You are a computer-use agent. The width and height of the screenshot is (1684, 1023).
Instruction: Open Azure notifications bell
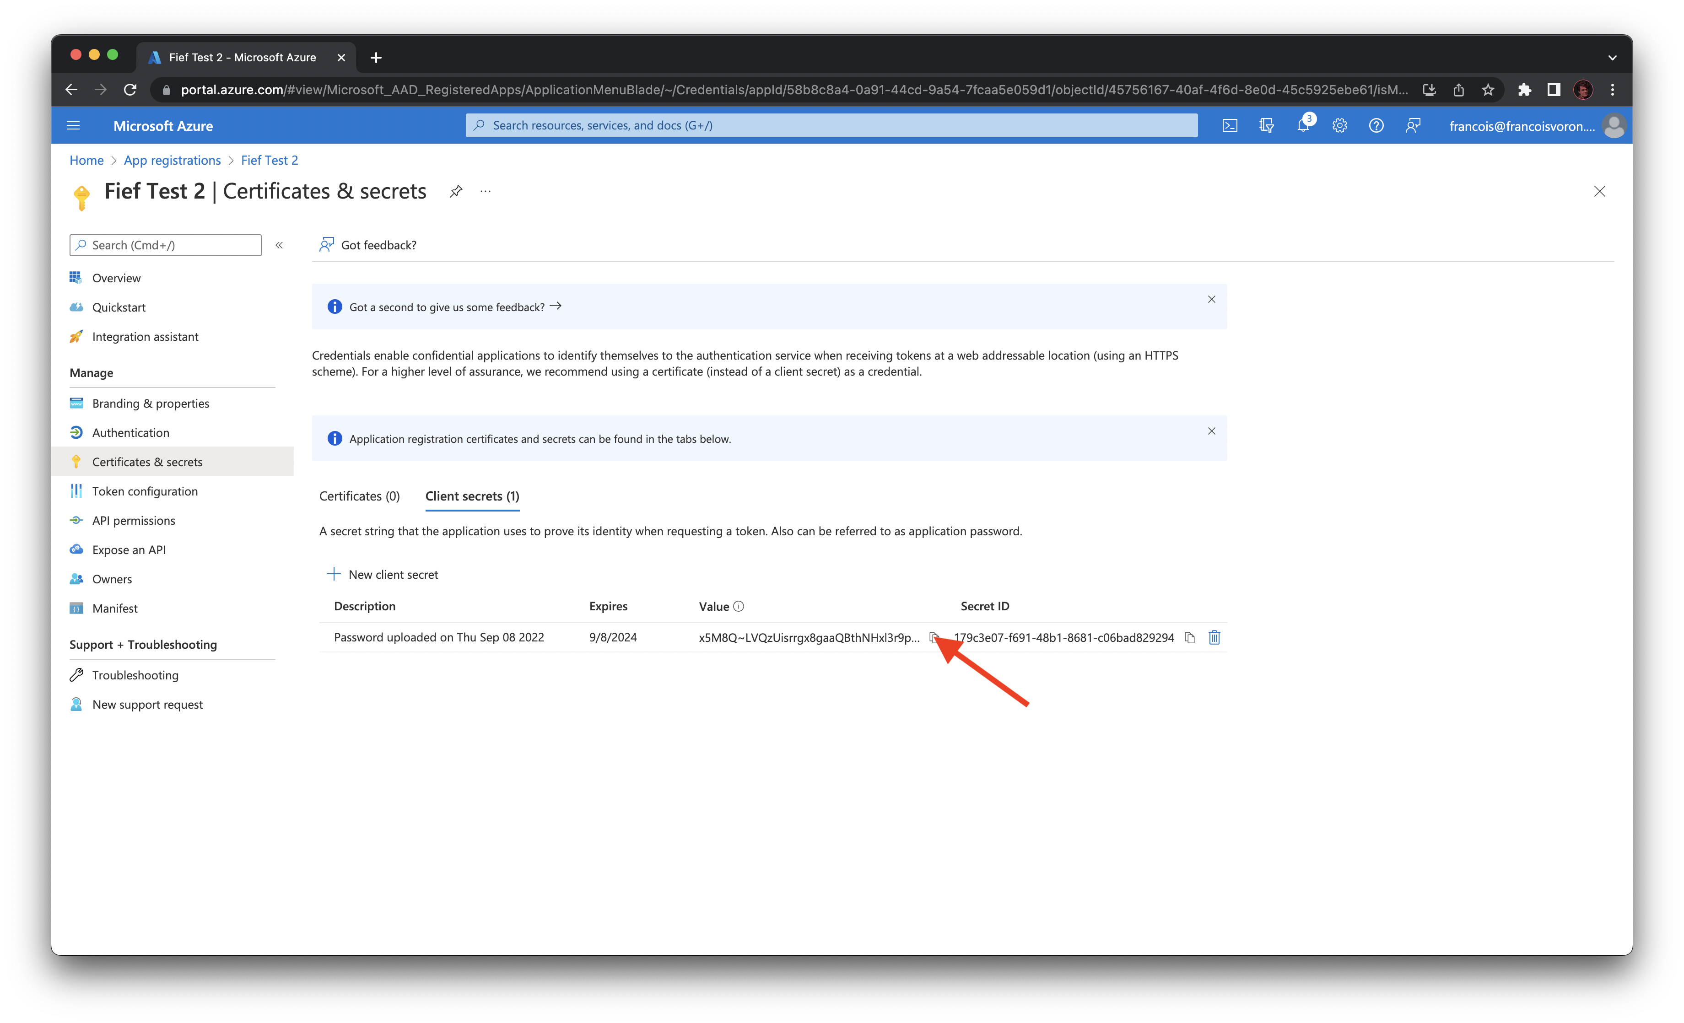1303,125
